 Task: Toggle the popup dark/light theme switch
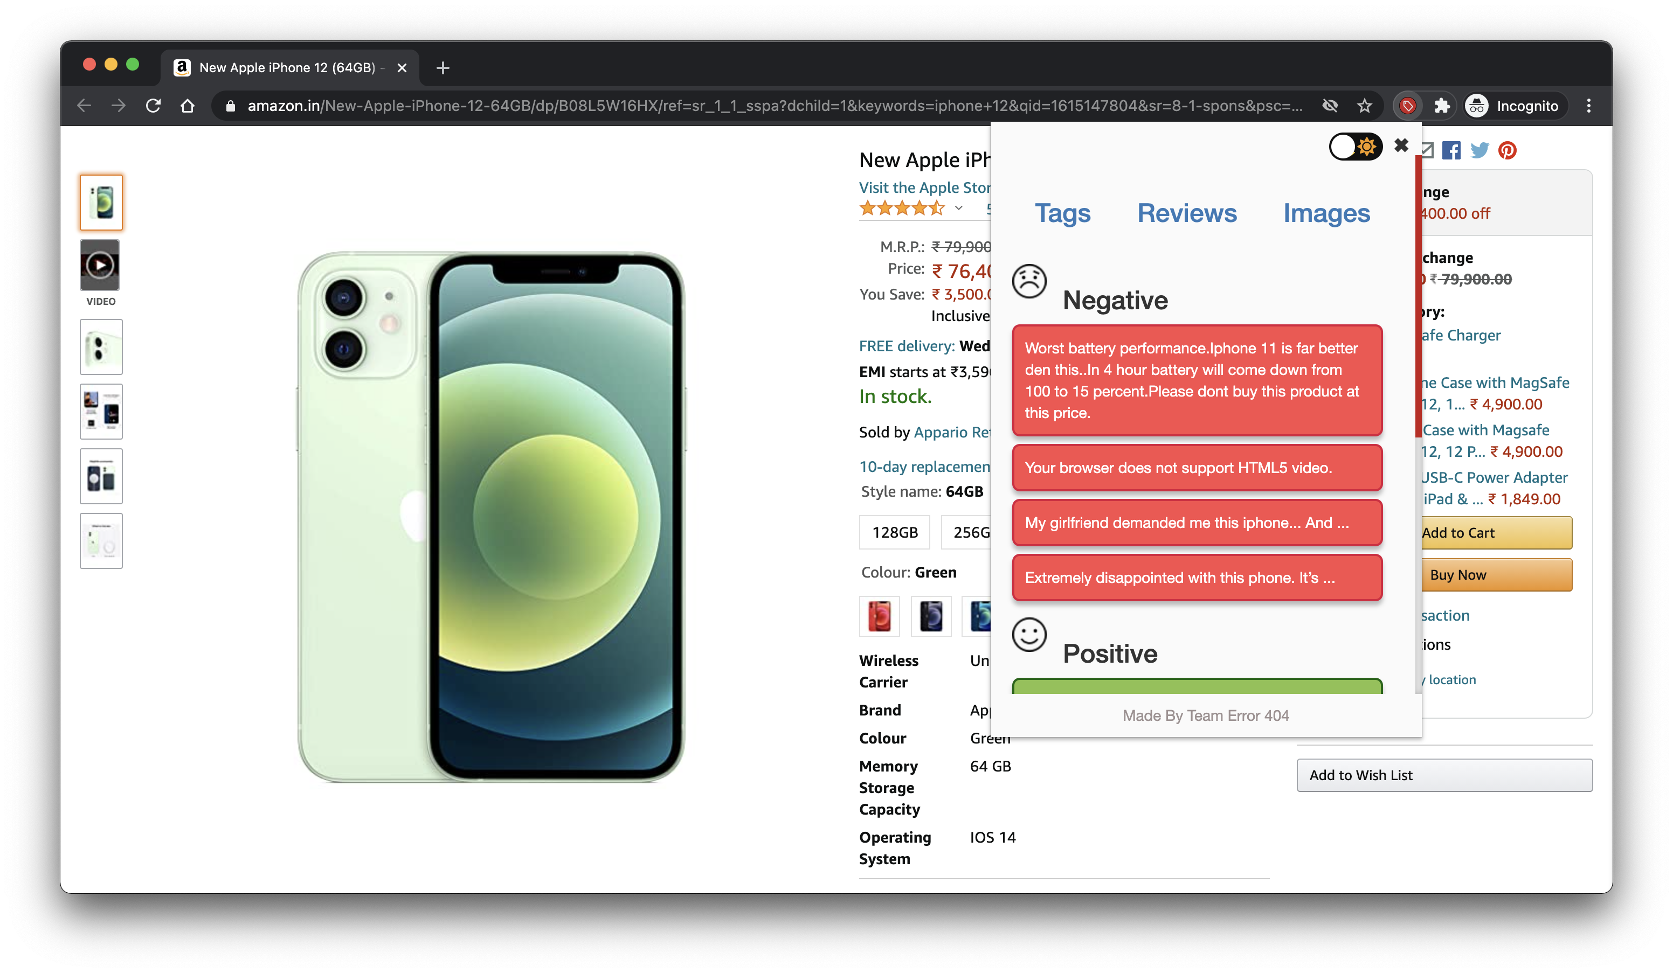pyautogui.click(x=1355, y=147)
